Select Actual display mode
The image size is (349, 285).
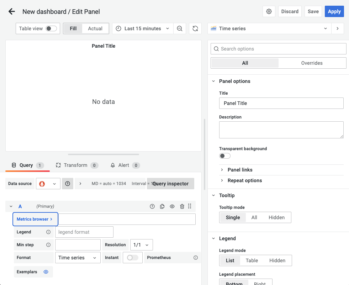click(x=95, y=28)
